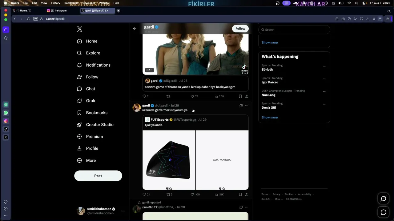Screen dimensions: 394x221
Task: Bookmark the post with 18K views
Action: click(240, 194)
